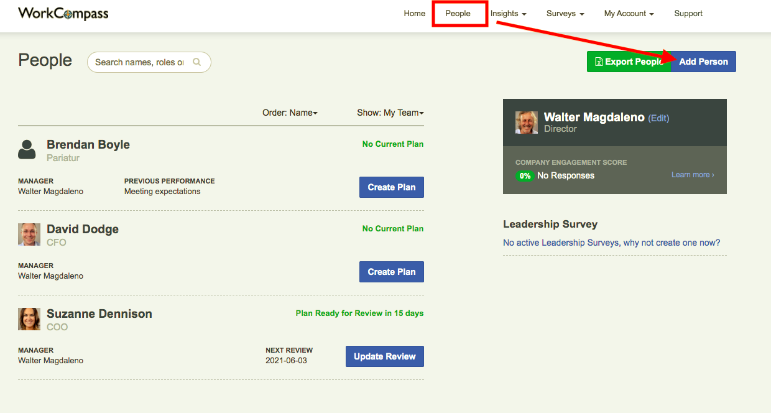
Task: Create a plan for David Dodge
Action: (391, 271)
